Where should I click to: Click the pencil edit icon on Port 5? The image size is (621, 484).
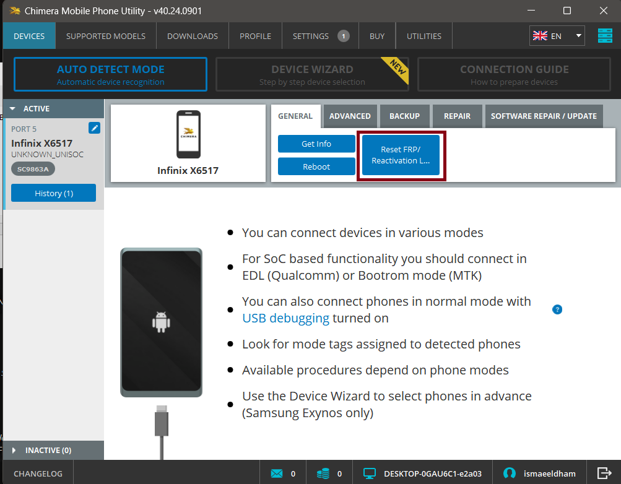coord(94,128)
